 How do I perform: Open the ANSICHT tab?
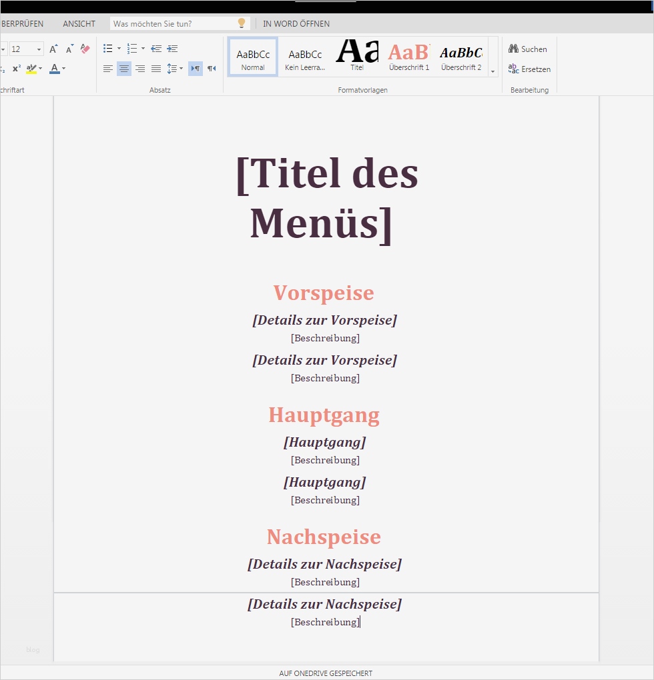click(79, 24)
